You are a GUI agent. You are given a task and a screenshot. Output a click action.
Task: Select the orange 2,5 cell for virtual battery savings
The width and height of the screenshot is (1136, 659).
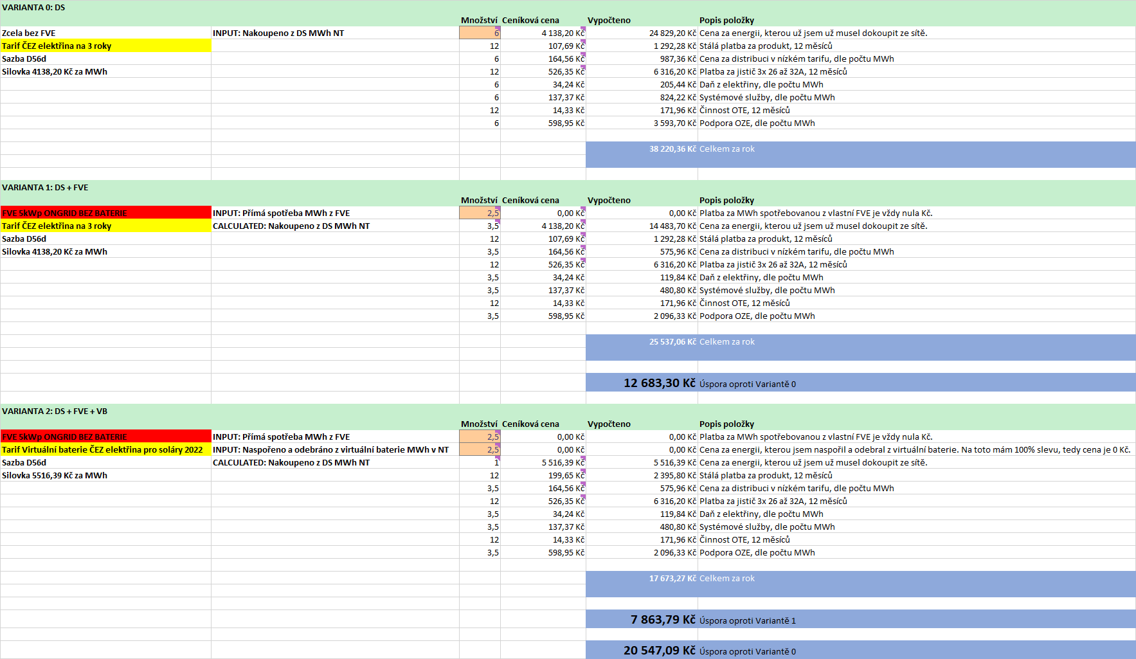pos(480,449)
